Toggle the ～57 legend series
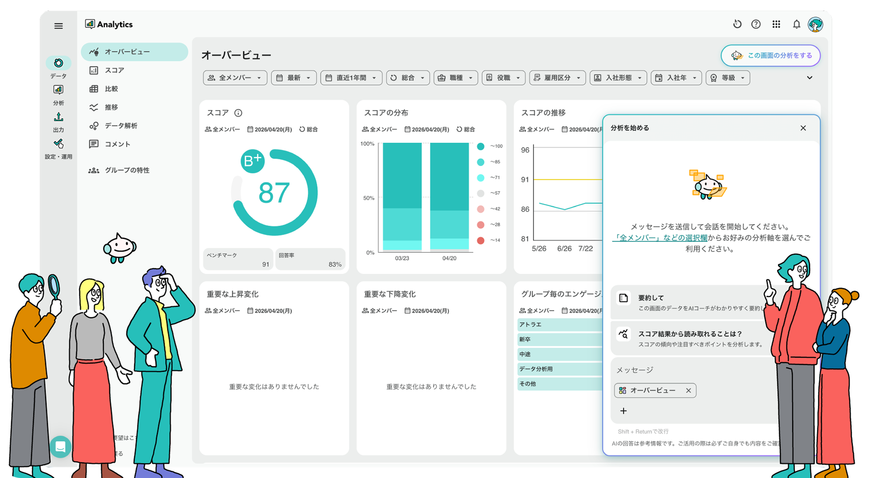This screenshot has height=478, width=872. (489, 193)
